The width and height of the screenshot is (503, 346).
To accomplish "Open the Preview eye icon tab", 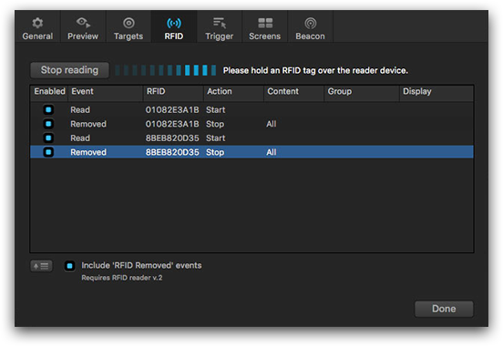I will [83, 23].
